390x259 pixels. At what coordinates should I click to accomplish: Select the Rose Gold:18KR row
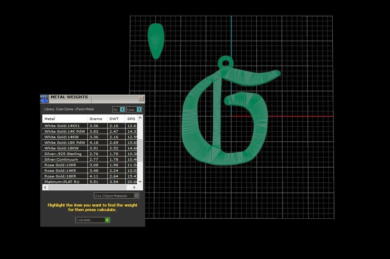coord(90,176)
